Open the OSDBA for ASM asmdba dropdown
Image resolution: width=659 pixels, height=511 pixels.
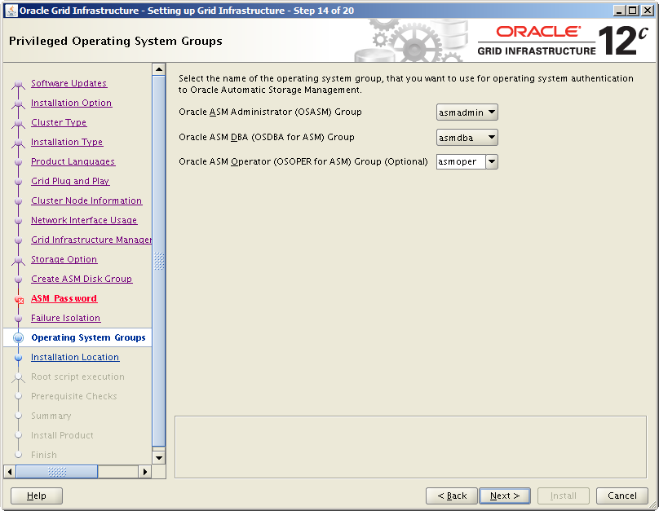(x=467, y=137)
